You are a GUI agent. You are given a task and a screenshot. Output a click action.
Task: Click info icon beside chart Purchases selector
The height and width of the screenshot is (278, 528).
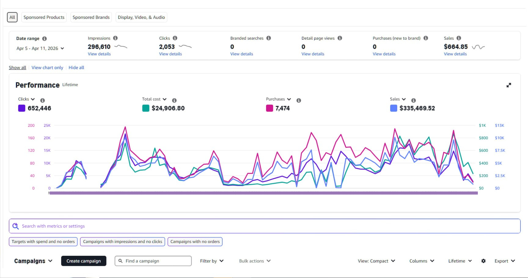coord(299,100)
